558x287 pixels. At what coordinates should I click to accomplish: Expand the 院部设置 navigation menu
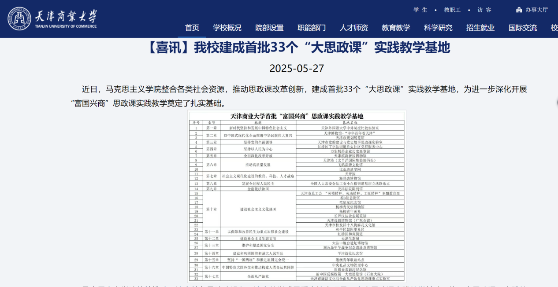pos(269,28)
